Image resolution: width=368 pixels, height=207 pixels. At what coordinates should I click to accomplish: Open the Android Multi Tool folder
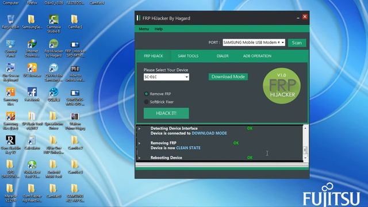(53, 169)
